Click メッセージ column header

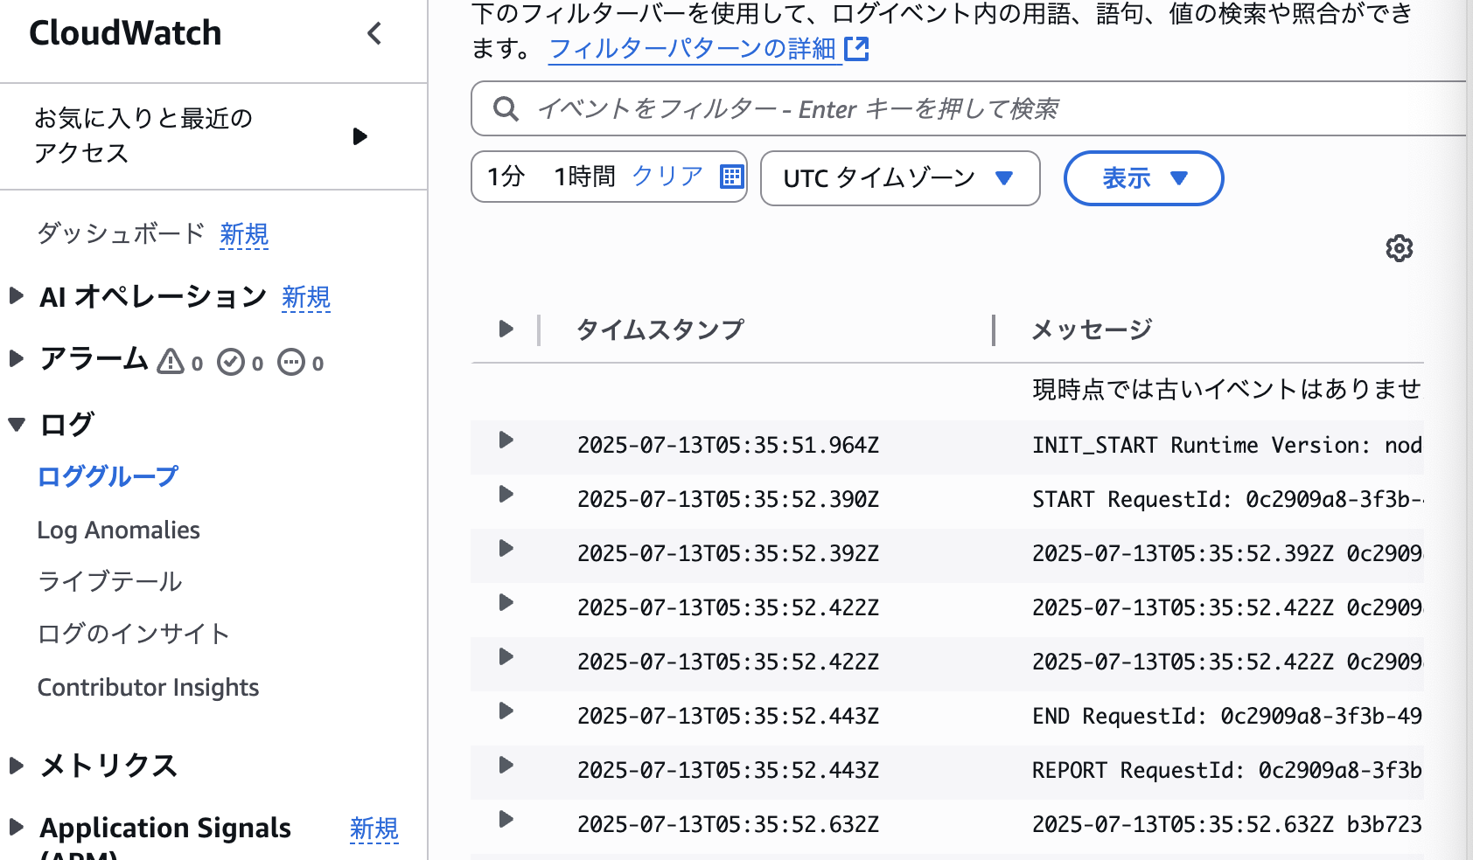(x=1092, y=329)
